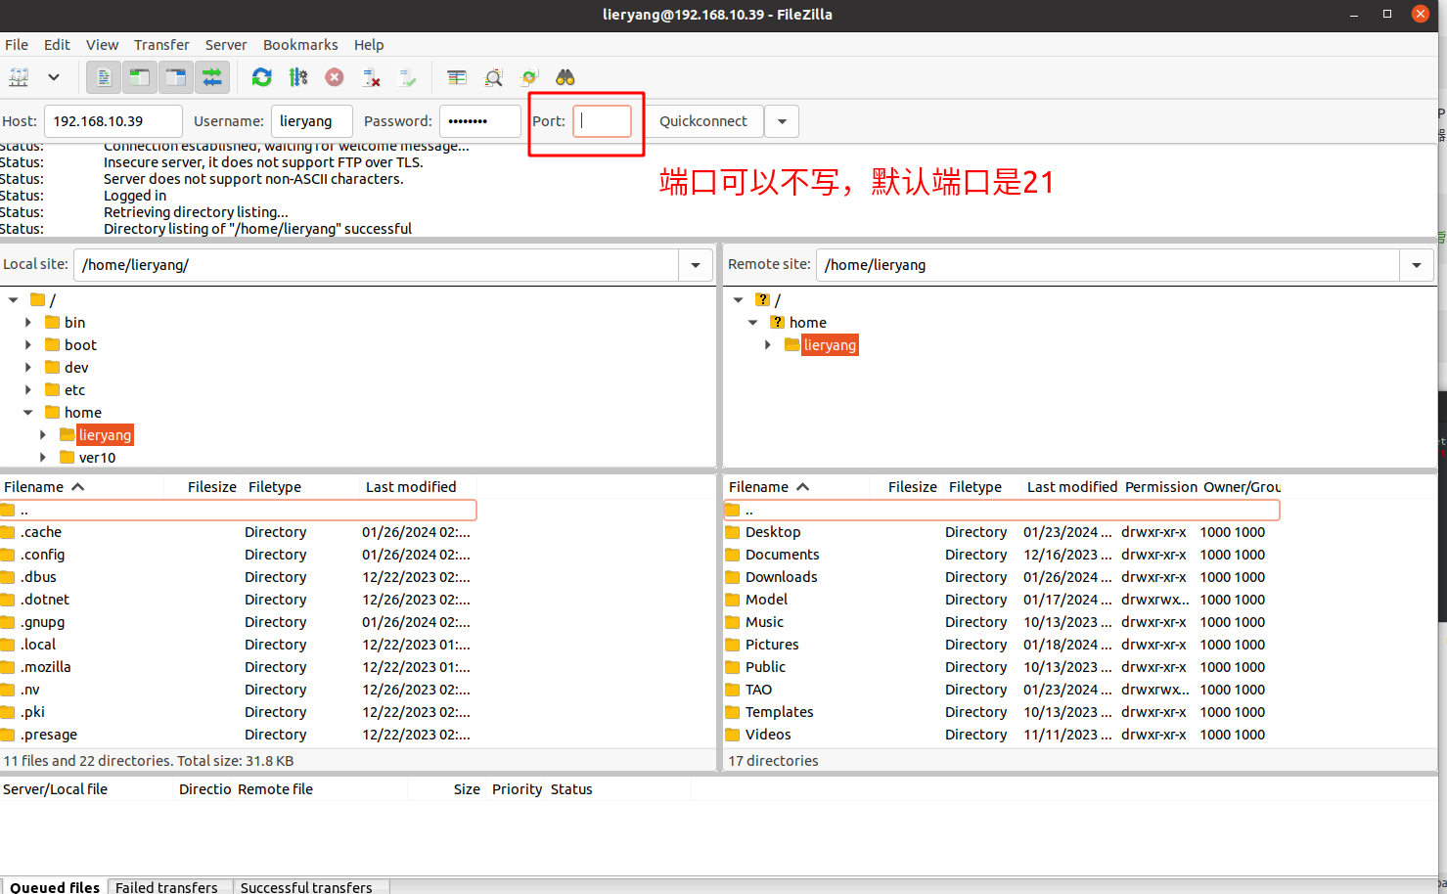Focus the Port input field
The width and height of the screenshot is (1447, 894).
click(602, 121)
